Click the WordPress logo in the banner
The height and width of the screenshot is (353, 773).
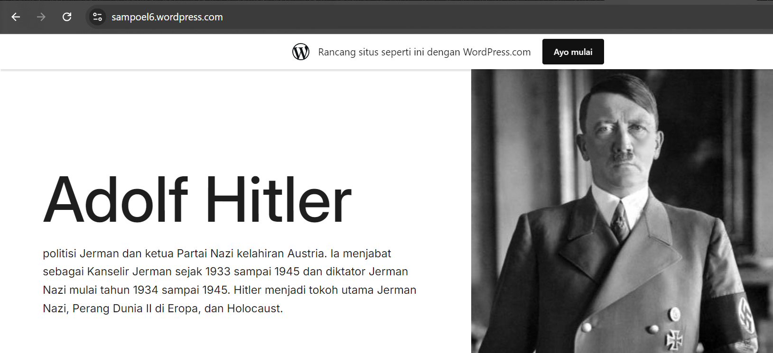pos(301,52)
